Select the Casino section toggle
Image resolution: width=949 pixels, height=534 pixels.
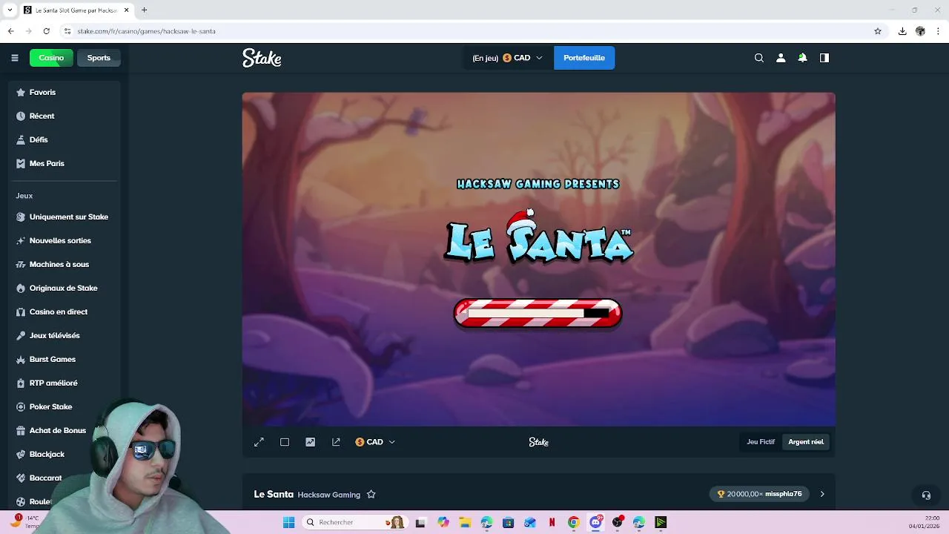coord(51,58)
